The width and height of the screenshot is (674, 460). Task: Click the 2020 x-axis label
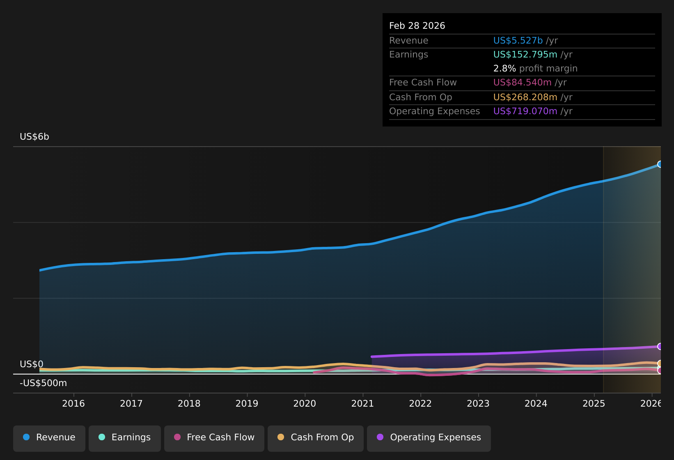(305, 404)
